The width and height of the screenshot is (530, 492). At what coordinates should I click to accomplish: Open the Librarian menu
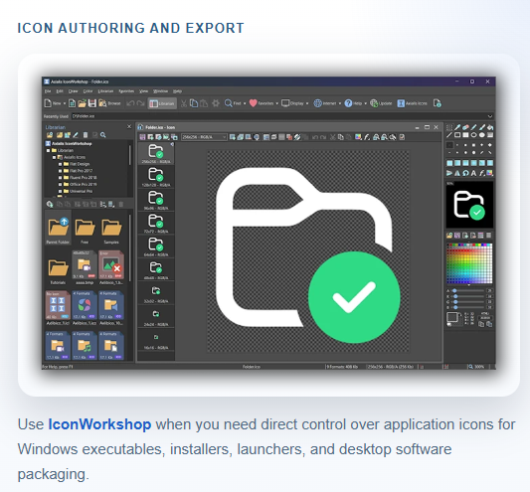[x=105, y=91]
